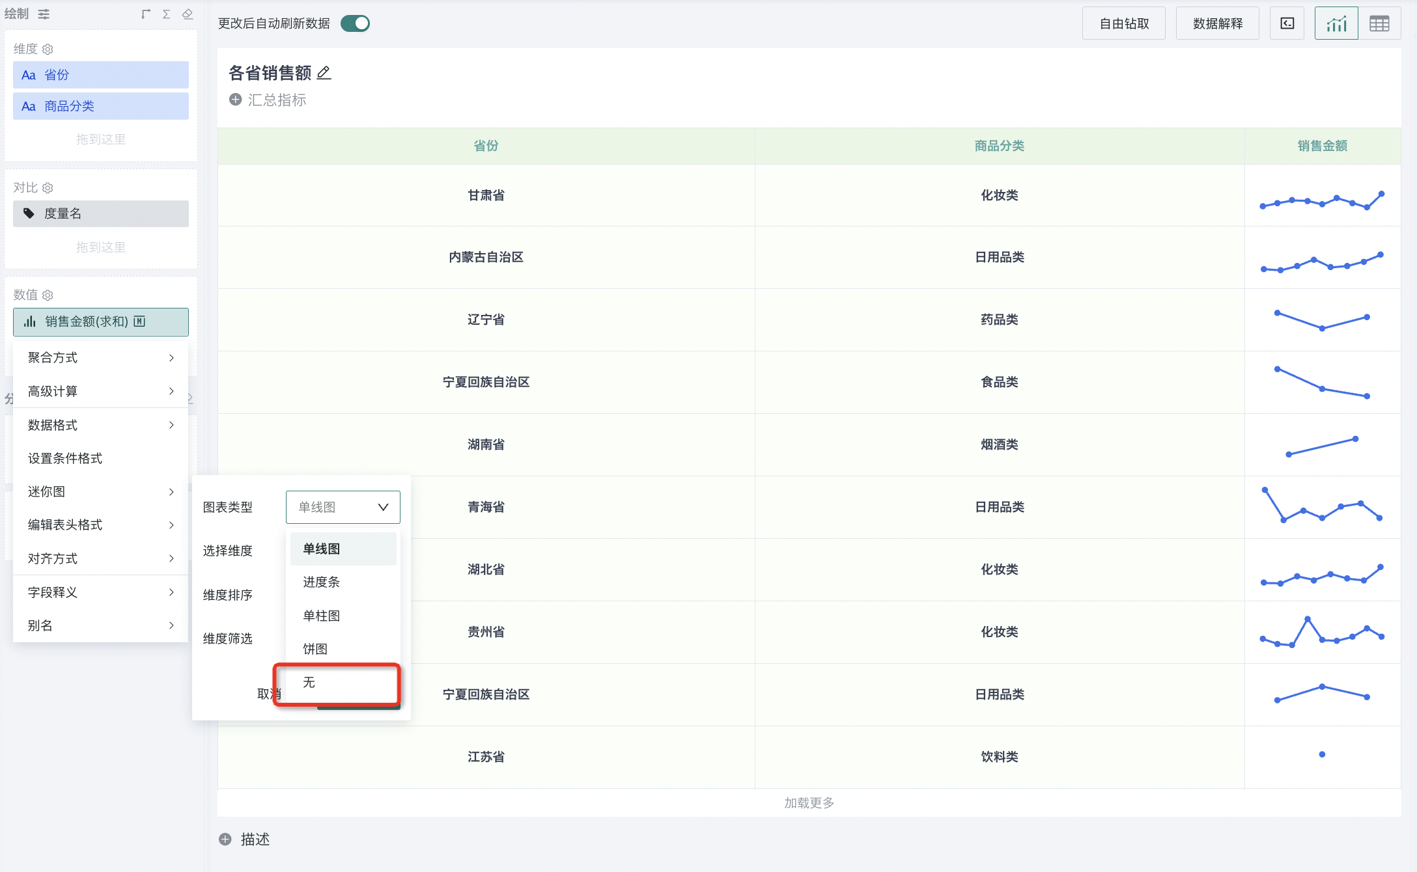1417x872 pixels.
Task: Click the 数据解释 button
Action: coord(1217,23)
